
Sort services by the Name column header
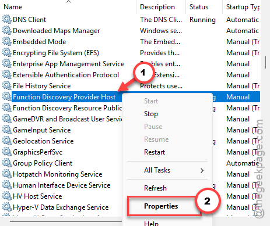13,7
